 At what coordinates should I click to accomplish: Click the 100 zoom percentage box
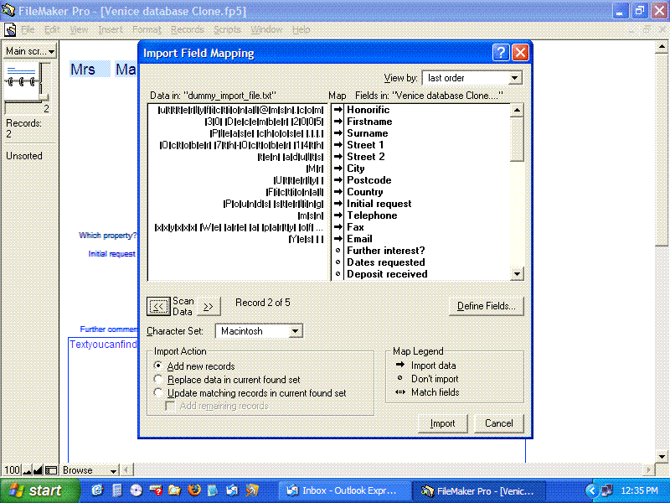pyautogui.click(x=12, y=470)
